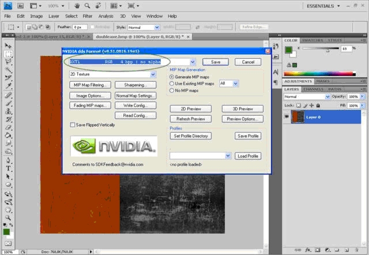Open the MIP maps All dropdown
Image resolution: width=369 pixels, height=255 pixels.
point(236,83)
